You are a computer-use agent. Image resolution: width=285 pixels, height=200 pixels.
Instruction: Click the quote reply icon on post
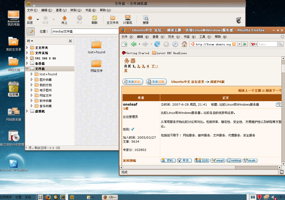click(x=278, y=105)
